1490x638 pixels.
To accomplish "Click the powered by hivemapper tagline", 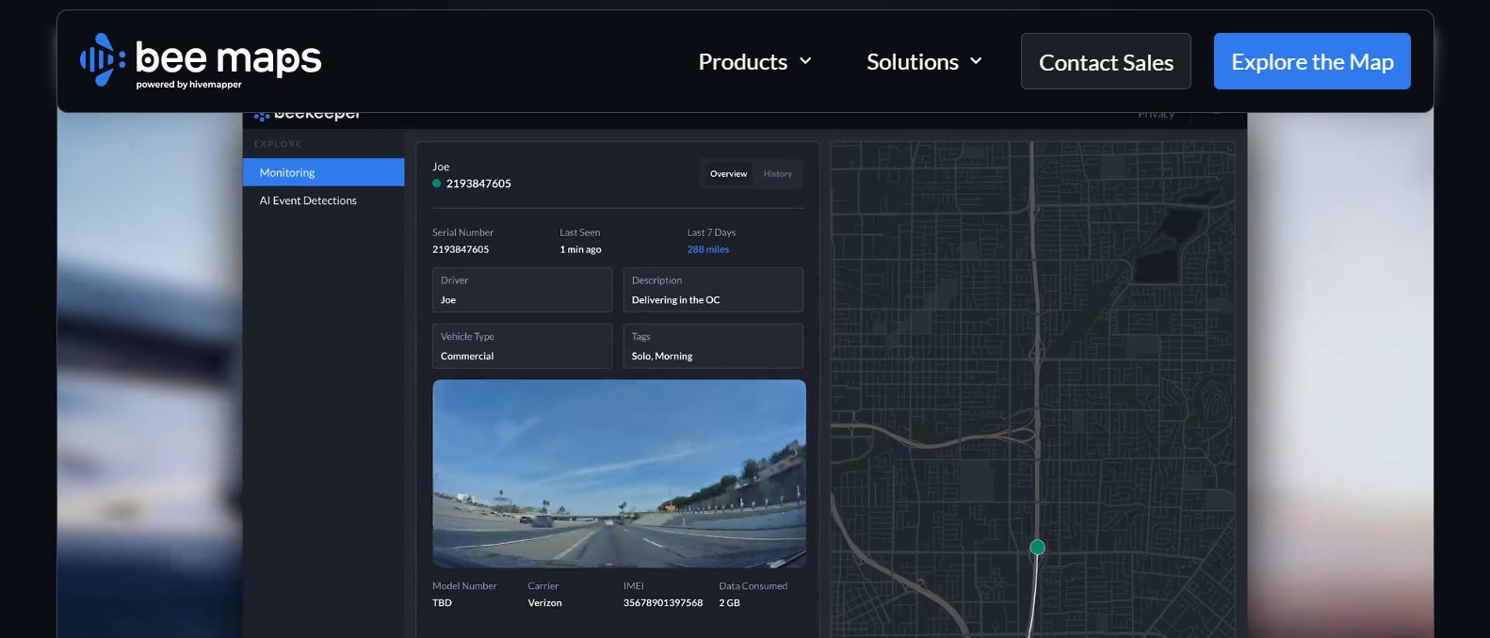I will 188,85.
